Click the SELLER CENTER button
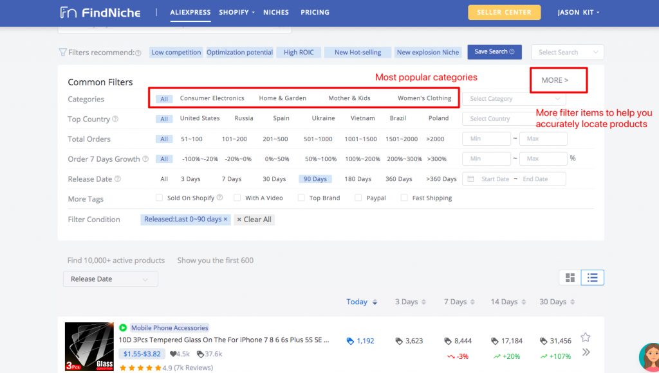 coord(505,13)
